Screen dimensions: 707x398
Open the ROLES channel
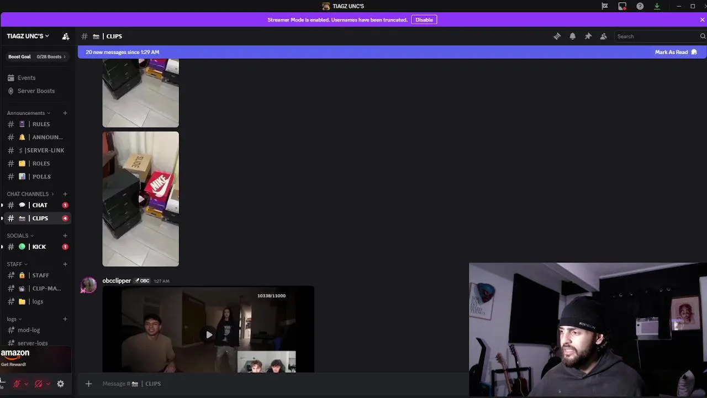click(x=37, y=164)
